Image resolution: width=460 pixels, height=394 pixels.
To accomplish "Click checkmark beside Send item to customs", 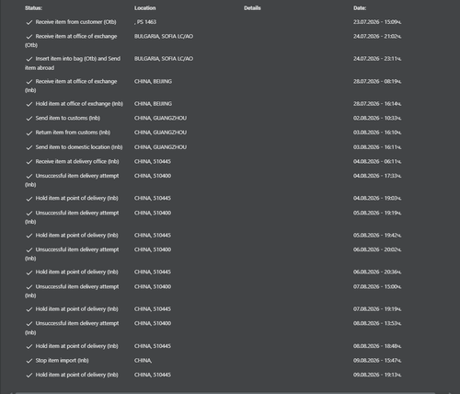I will pos(29,119).
